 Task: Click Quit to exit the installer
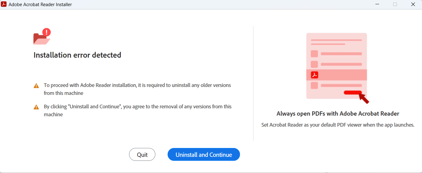pyautogui.click(x=142, y=155)
